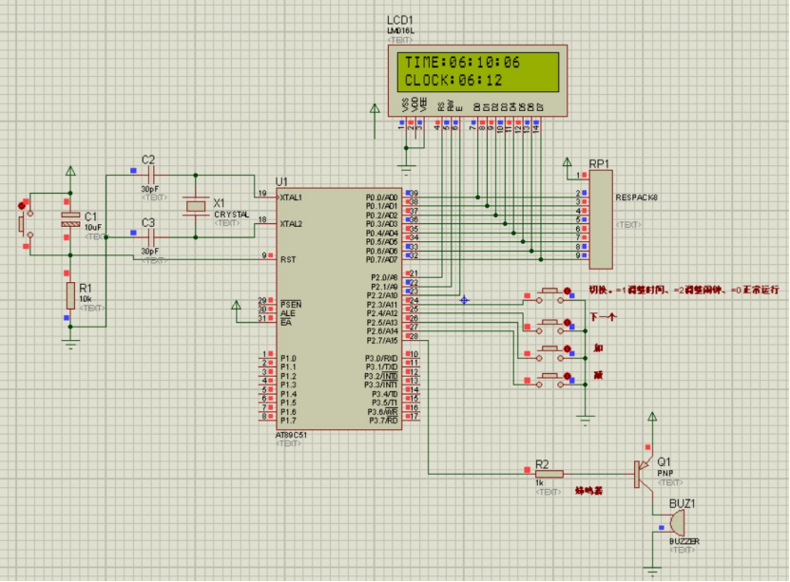Screen dimensions: 790x582
Task: Select power terminal left of the LCD
Action: 375,108
